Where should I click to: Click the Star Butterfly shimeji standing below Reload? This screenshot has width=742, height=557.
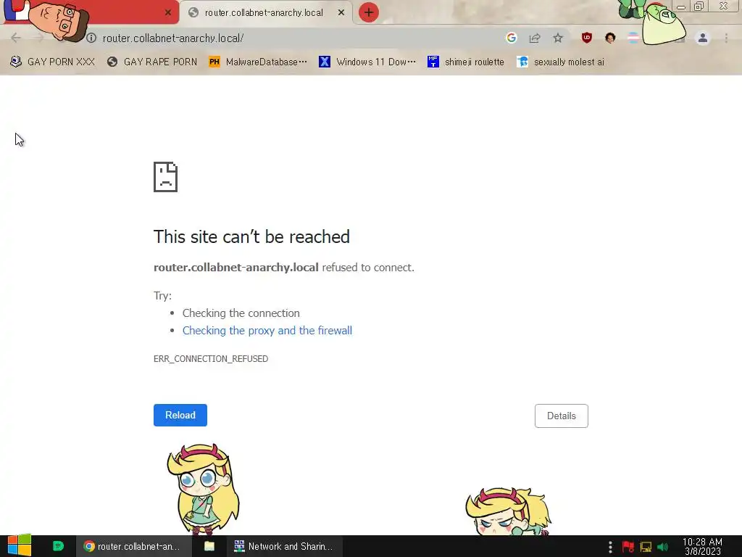(x=203, y=489)
